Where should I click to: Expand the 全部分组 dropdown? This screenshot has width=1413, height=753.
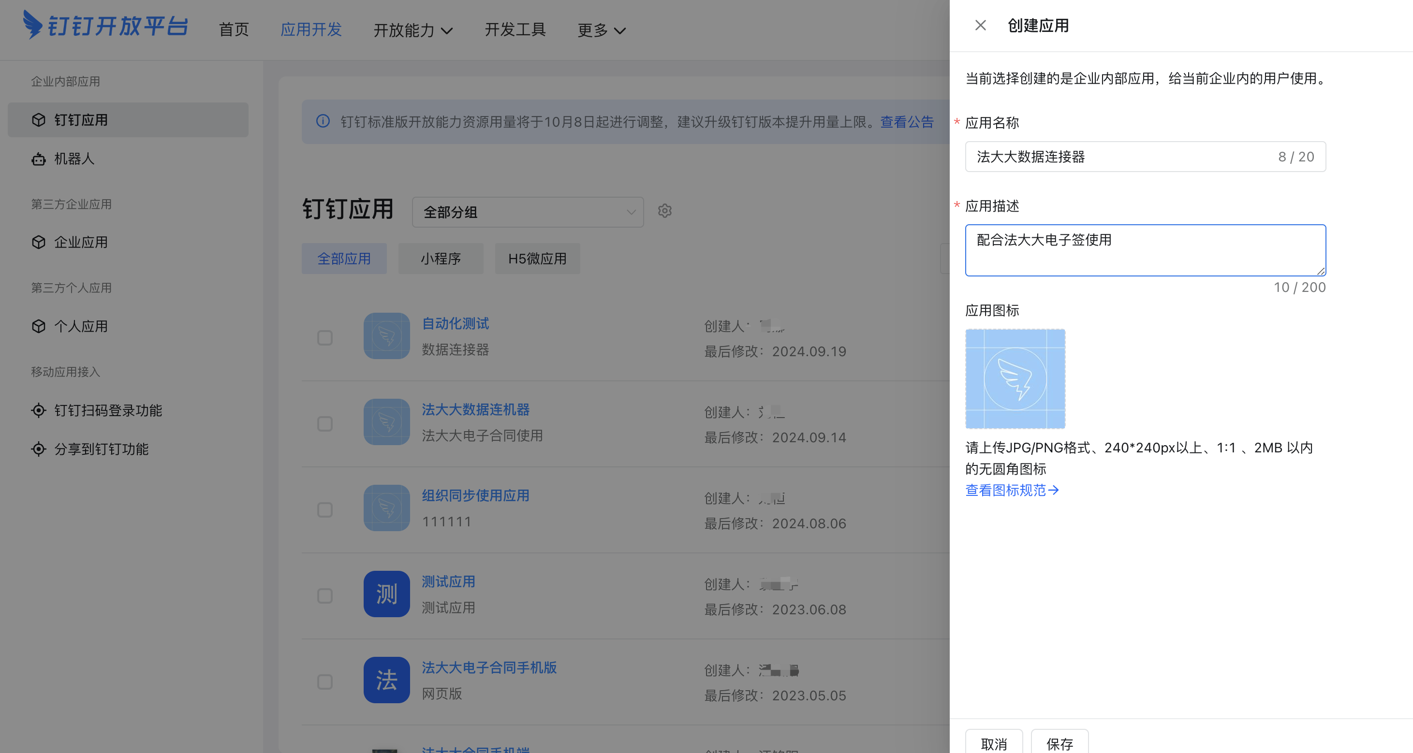coord(528,212)
